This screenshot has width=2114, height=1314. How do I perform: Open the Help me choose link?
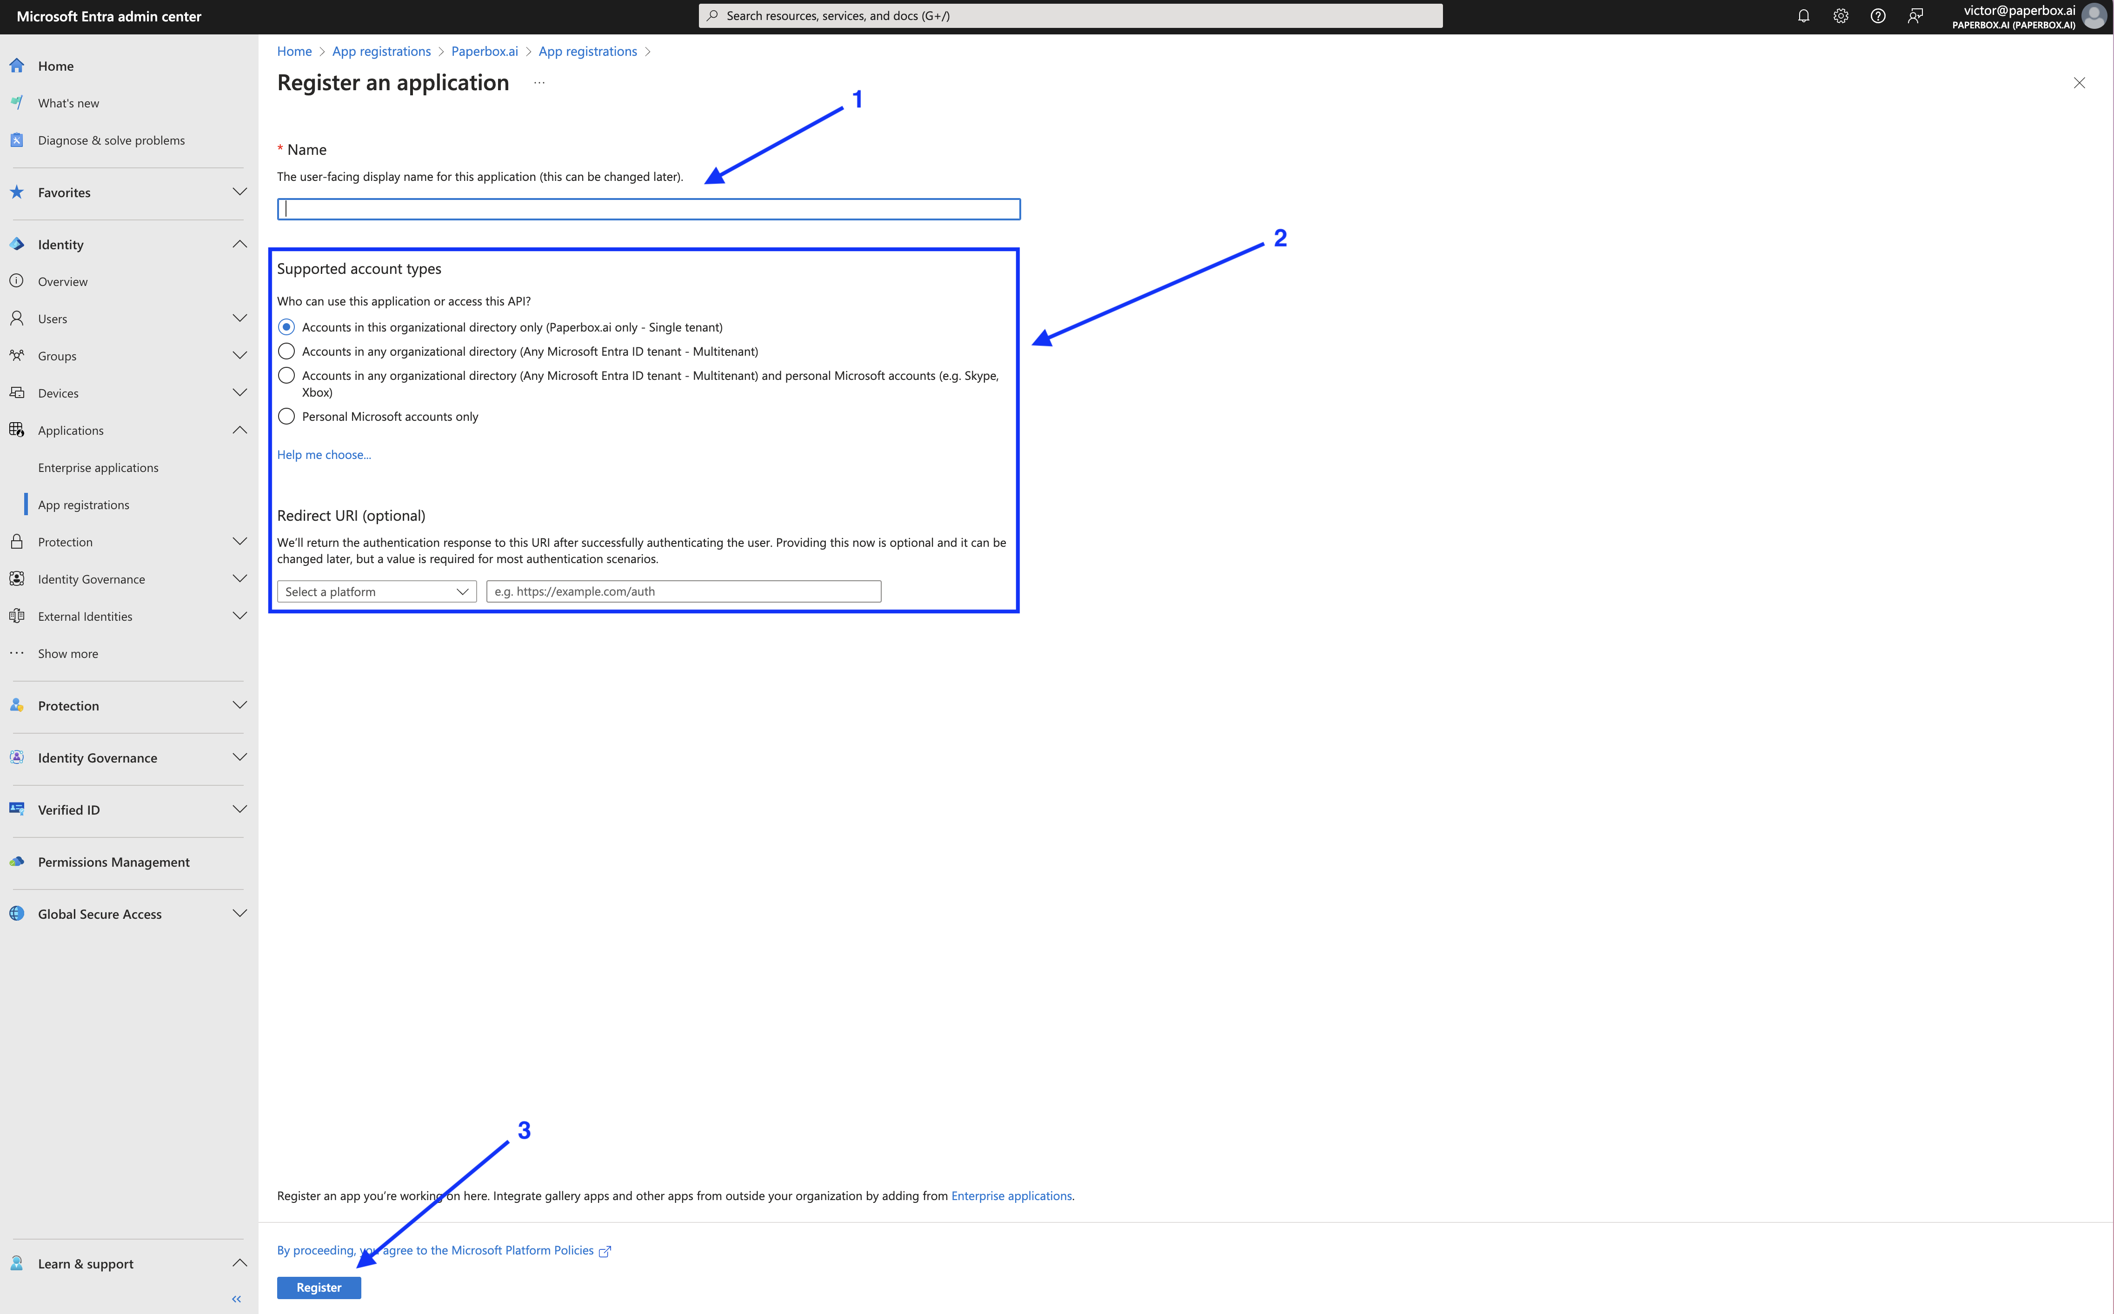(324, 455)
